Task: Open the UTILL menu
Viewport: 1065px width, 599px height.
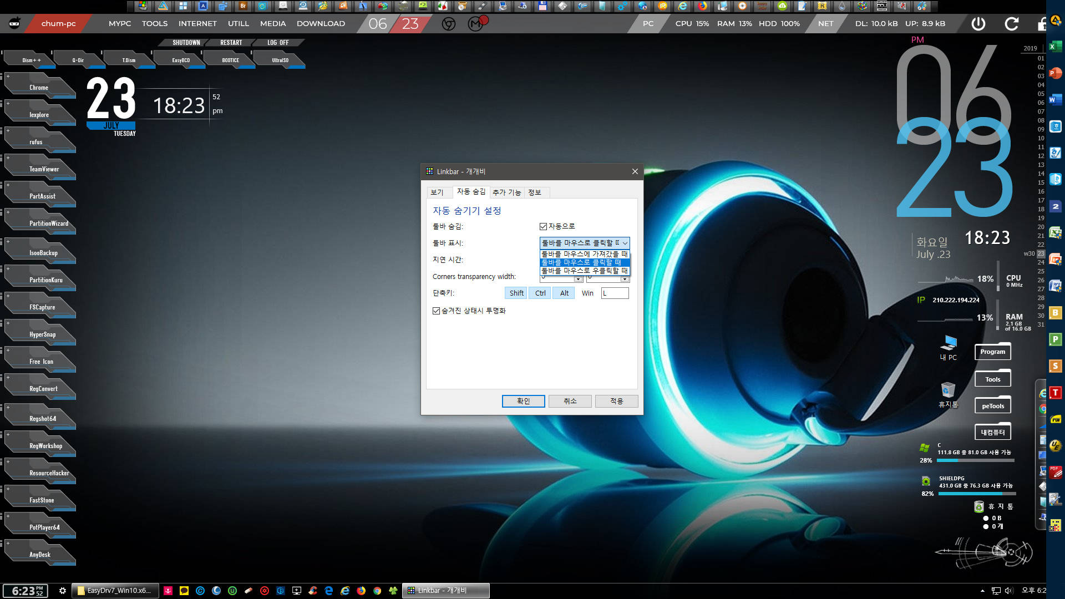Action: click(x=239, y=23)
